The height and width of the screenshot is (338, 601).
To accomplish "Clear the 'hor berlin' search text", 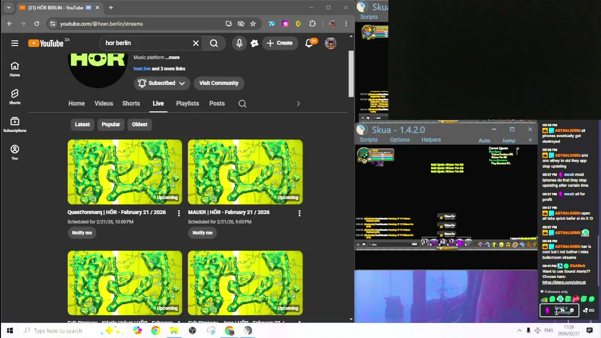I will pyautogui.click(x=196, y=43).
